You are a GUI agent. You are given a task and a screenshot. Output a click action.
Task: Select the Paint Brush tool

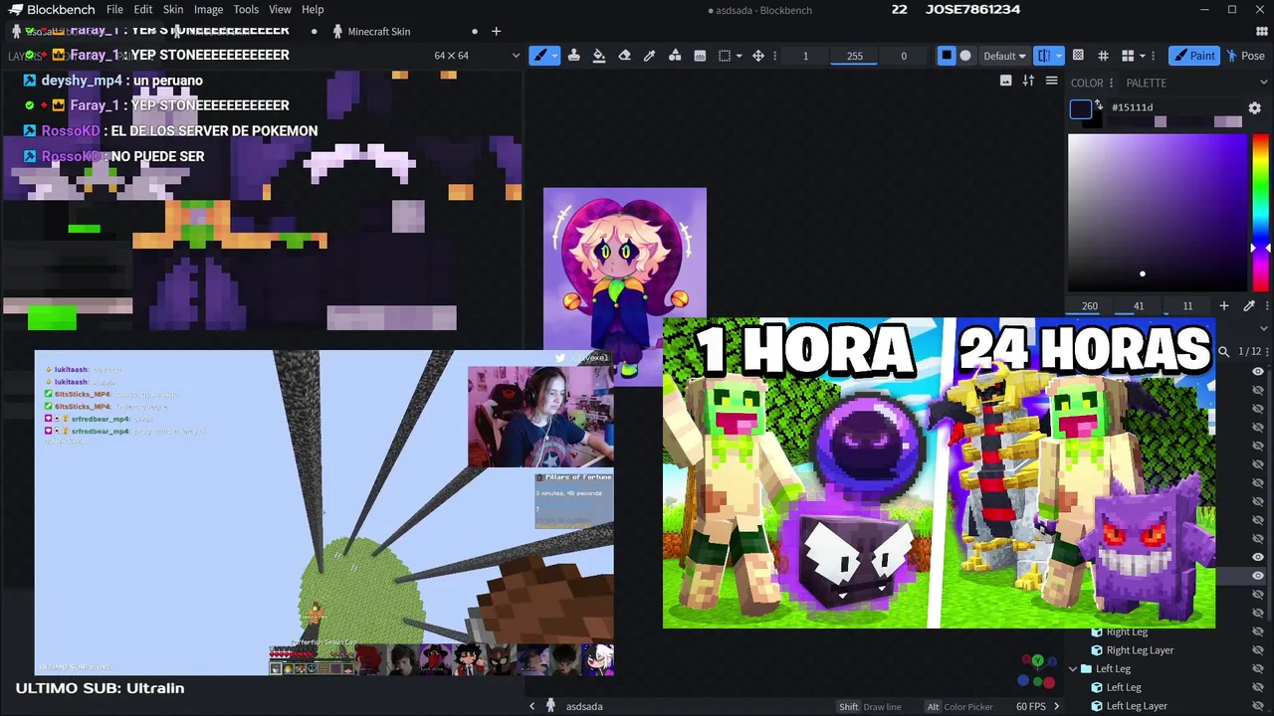point(540,56)
